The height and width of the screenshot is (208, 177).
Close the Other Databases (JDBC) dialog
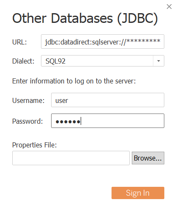[x=169, y=7]
